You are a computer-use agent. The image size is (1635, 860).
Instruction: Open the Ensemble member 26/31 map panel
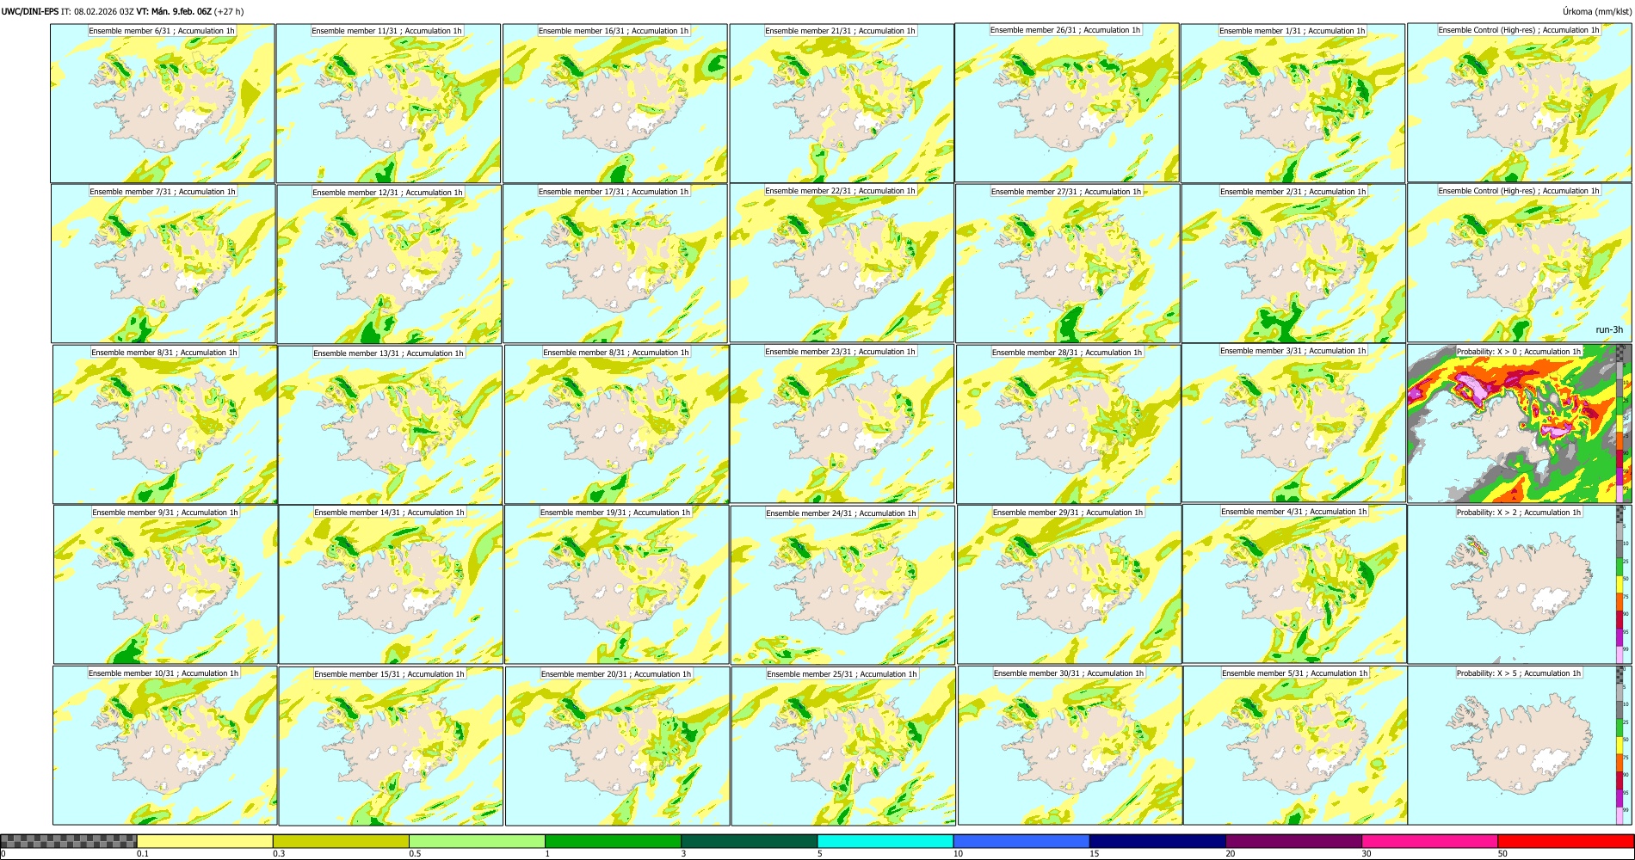[1066, 102]
